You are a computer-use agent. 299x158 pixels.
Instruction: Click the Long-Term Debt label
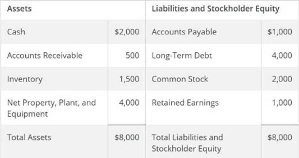pos(182,55)
